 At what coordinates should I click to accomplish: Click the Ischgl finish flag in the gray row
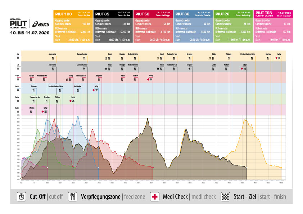point(245,68)
